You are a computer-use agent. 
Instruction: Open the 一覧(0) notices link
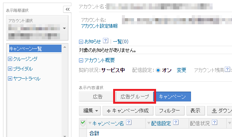121,42
